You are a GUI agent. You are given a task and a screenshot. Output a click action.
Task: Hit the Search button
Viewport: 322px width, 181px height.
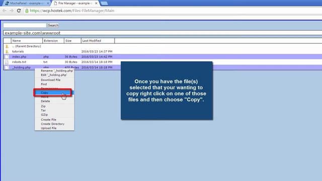click(53, 25)
